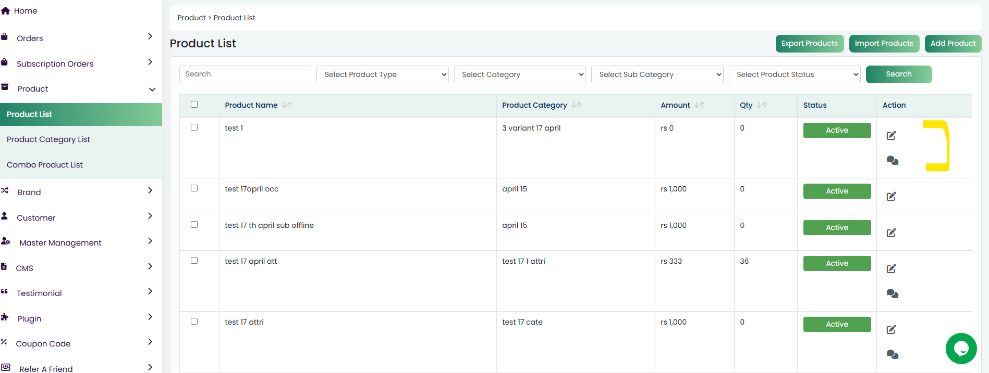Edit product test 17 april att
The height and width of the screenshot is (373, 989).
pos(892,268)
